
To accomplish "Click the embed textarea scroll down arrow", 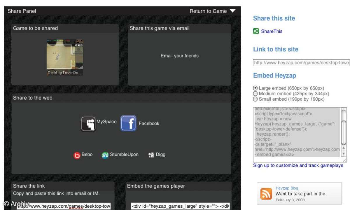I will [344, 153].
